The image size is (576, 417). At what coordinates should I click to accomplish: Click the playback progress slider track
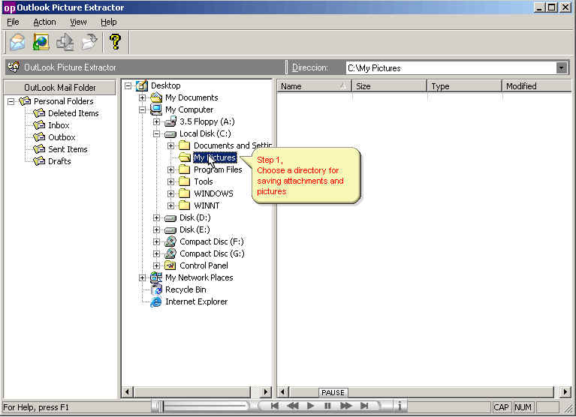coord(203,406)
